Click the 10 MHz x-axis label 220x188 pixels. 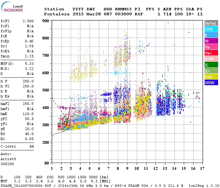(x=137, y=169)
